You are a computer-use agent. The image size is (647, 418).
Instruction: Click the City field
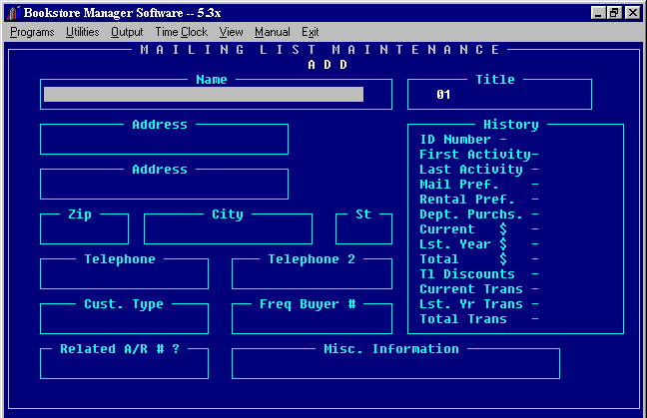(x=228, y=229)
